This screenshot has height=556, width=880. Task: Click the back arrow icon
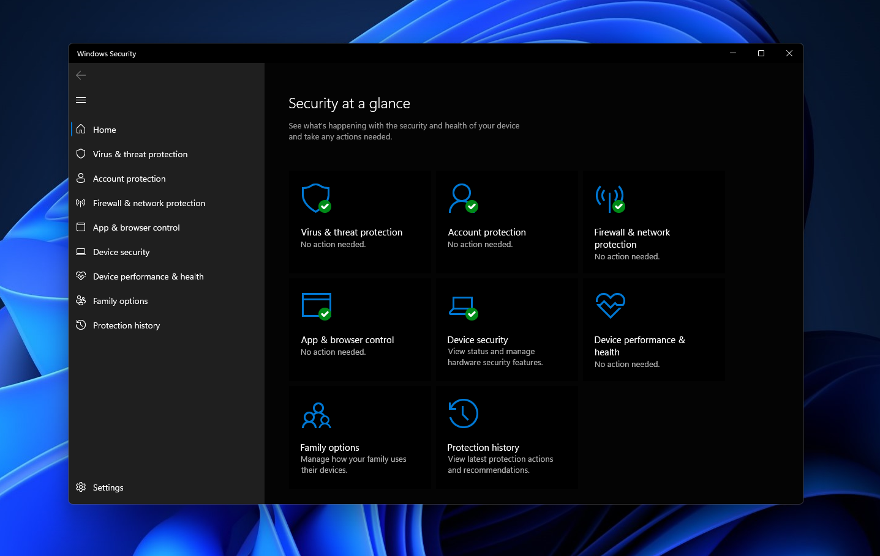pos(81,75)
